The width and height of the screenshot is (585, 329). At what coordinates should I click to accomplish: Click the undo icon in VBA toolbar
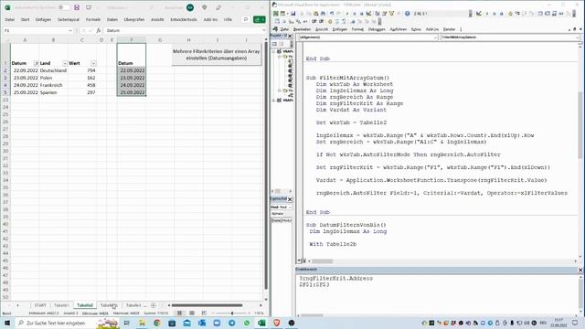point(331,14)
